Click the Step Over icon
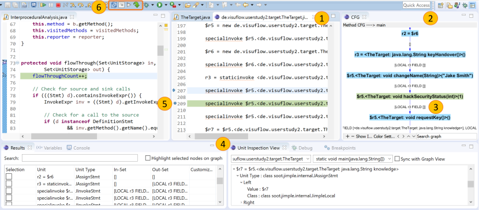This screenshot has width=479, height=210. point(81,5)
